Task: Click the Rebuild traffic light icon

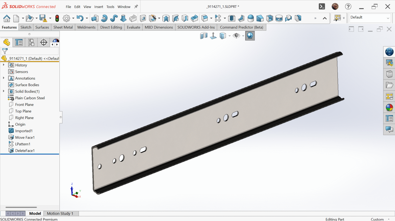Action: point(57,18)
